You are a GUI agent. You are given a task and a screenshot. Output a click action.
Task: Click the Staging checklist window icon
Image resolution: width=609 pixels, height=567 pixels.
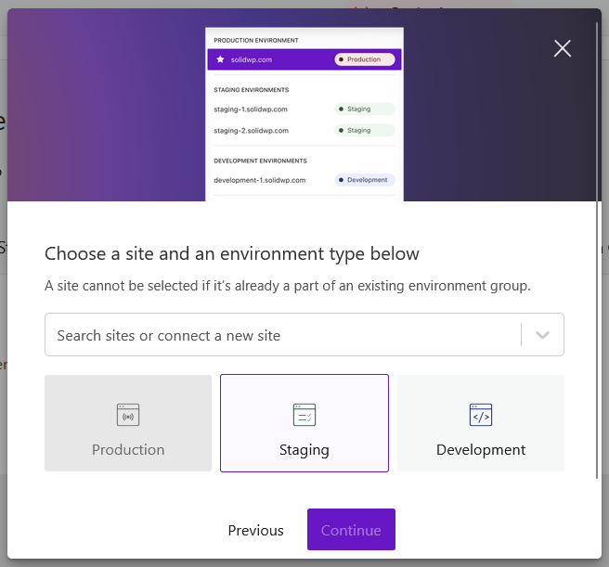tap(304, 415)
